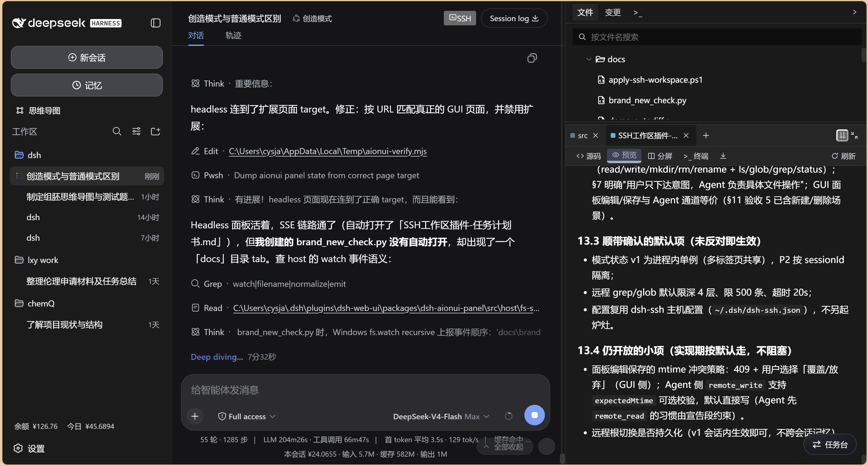Viewport: 868px width, 466px height.
Task: Expand Pwsh Dump aionui panel step
Action: coord(305,175)
